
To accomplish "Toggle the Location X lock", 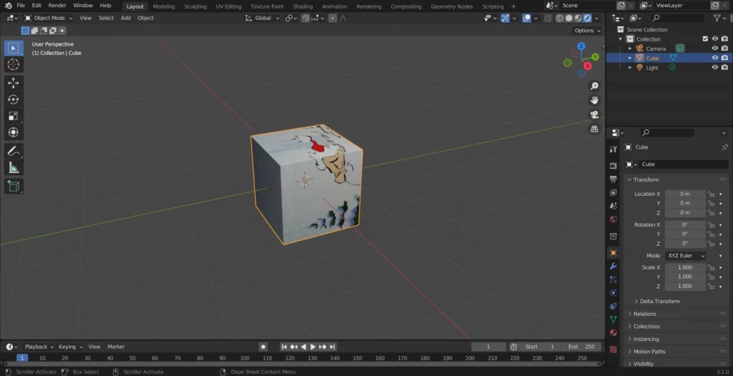I will point(711,194).
